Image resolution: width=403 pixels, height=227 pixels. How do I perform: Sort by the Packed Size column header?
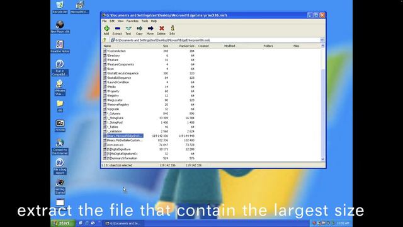pyautogui.click(x=186, y=46)
